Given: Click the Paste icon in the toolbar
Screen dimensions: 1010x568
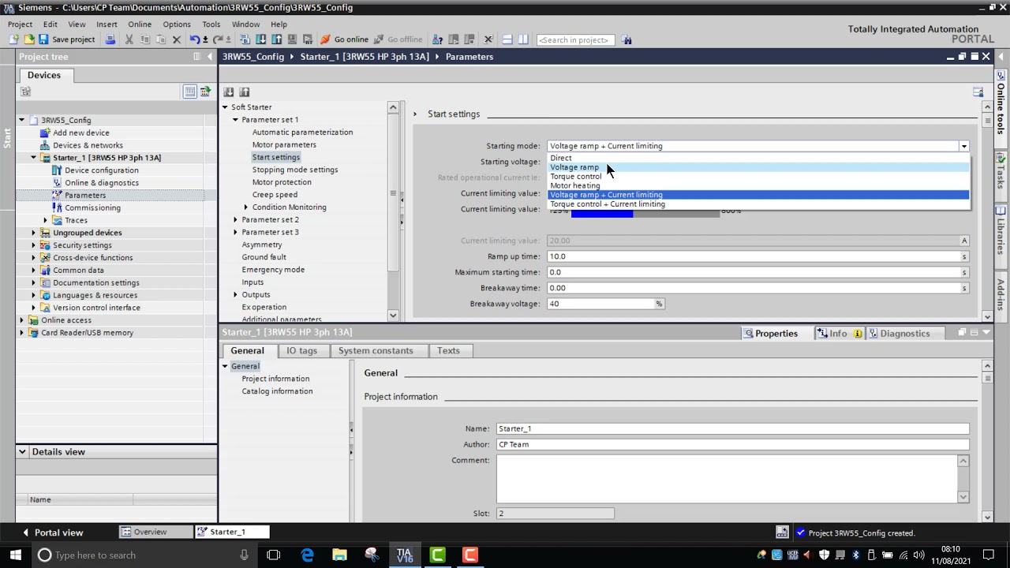Looking at the screenshot, I should click(160, 39).
